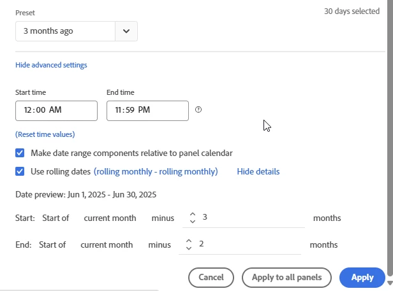Click the rolling monthly - rolling monthly link
Image resolution: width=393 pixels, height=291 pixels.
click(156, 171)
